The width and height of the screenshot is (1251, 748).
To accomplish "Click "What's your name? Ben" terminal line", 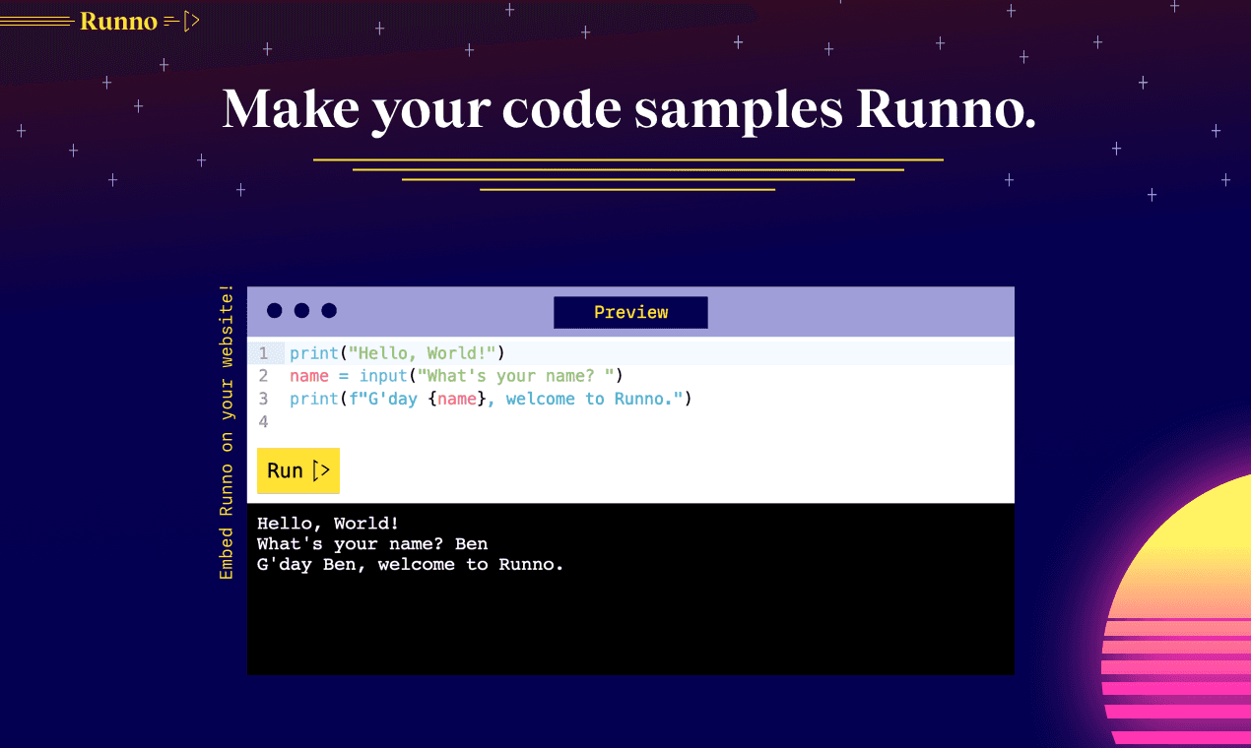I will click(372, 544).
